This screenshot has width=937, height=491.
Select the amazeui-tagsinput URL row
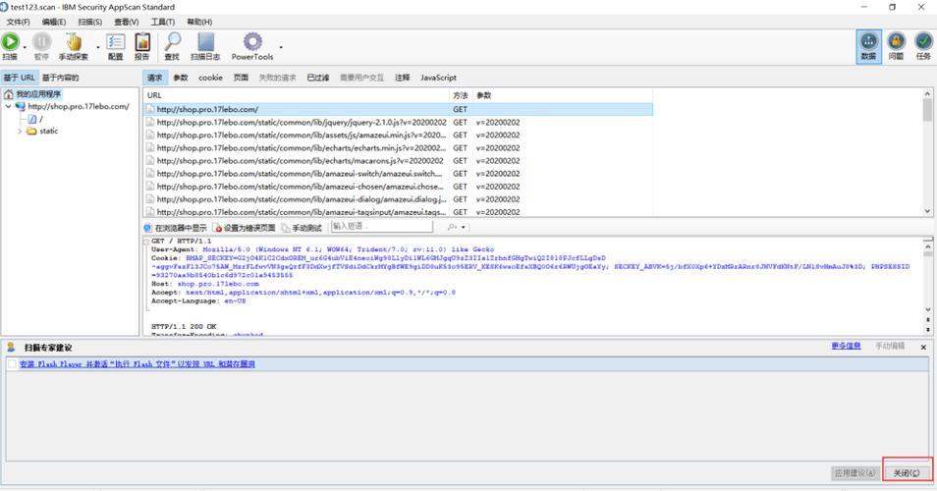point(398,211)
